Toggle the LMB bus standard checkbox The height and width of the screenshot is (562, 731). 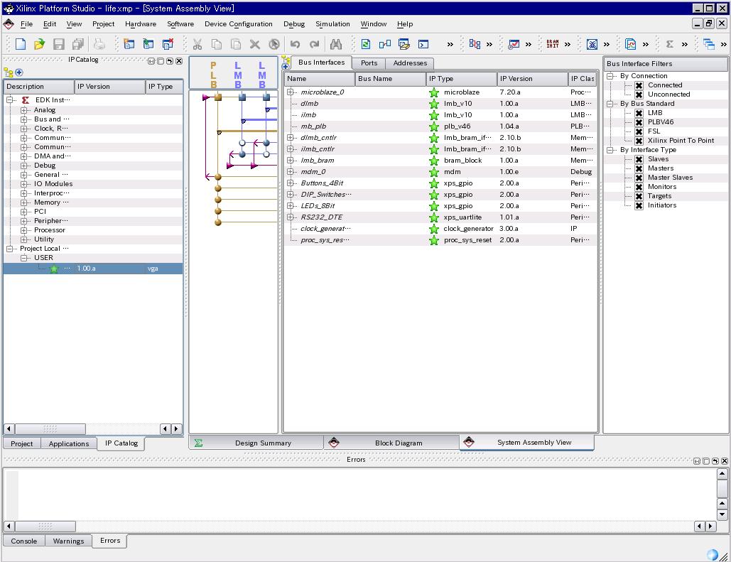639,113
